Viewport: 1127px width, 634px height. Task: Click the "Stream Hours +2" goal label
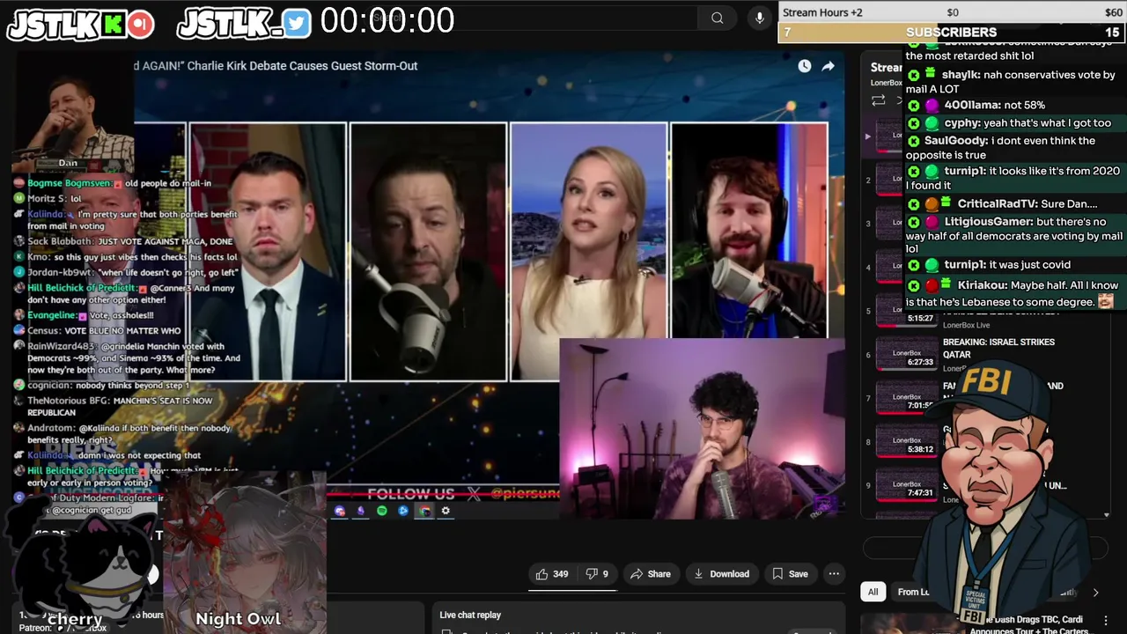(822, 12)
